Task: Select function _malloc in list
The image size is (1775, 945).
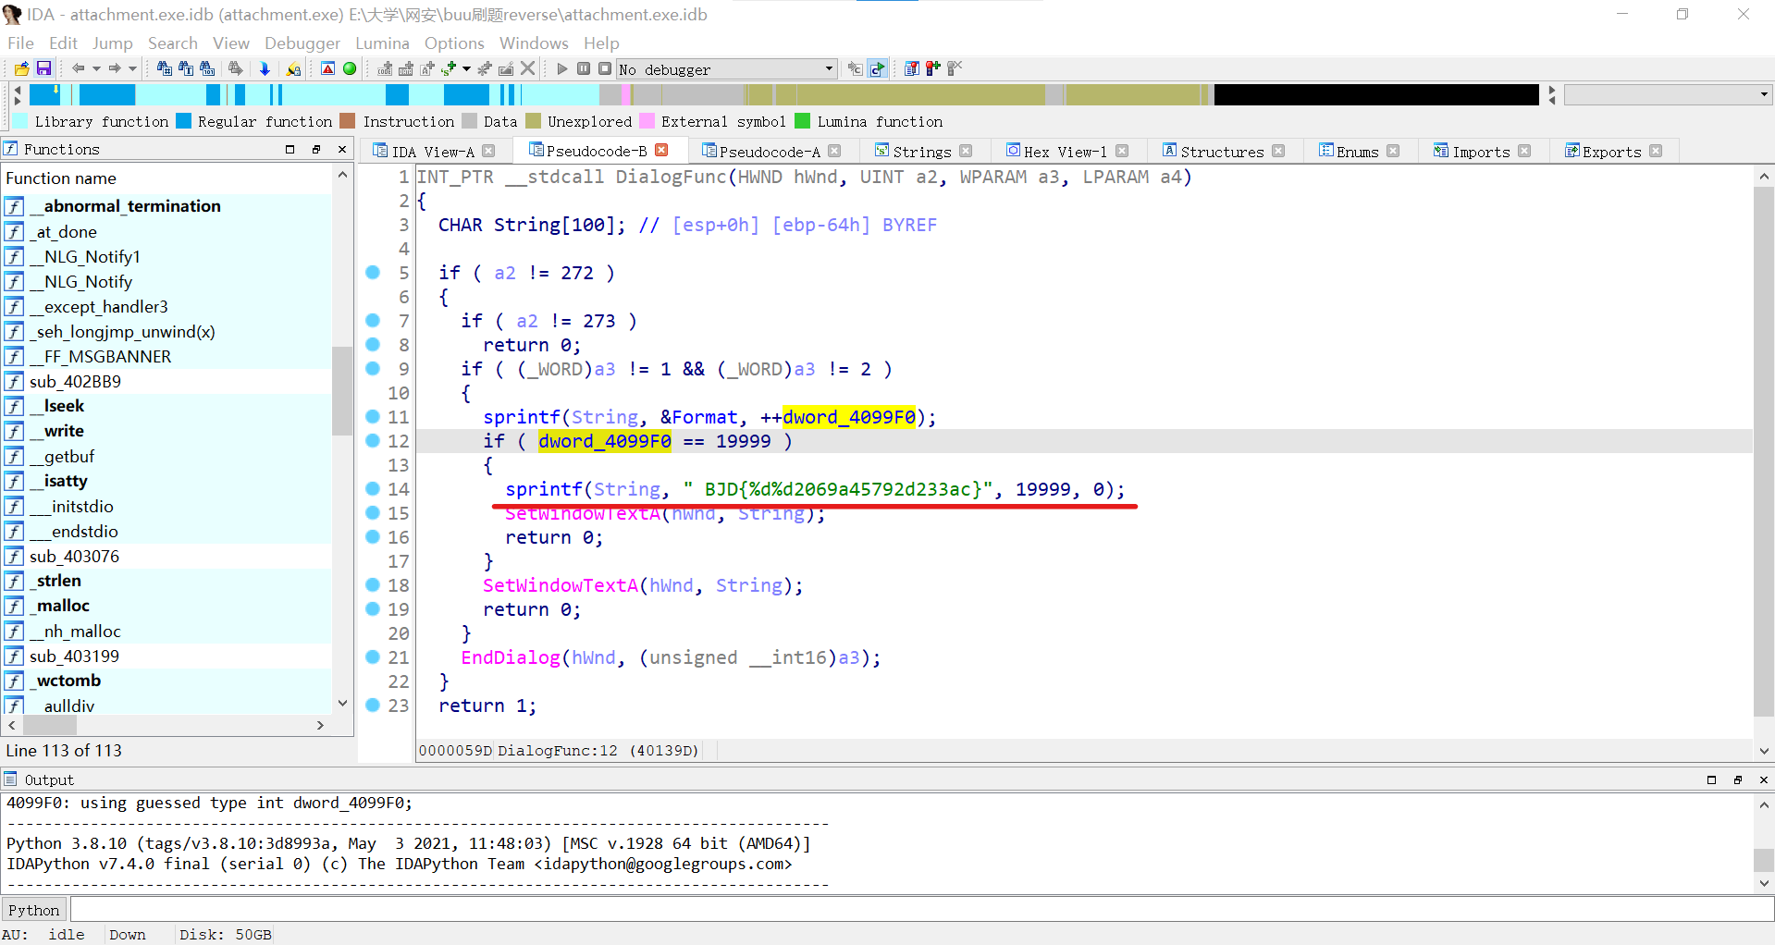Action: click(168, 606)
